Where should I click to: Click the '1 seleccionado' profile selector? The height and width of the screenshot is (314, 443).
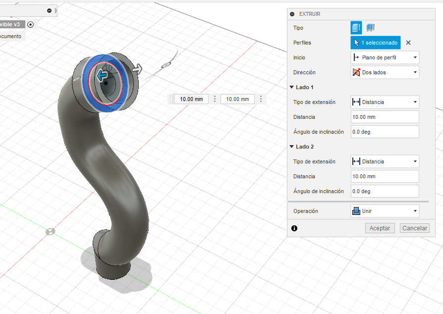pyautogui.click(x=376, y=43)
